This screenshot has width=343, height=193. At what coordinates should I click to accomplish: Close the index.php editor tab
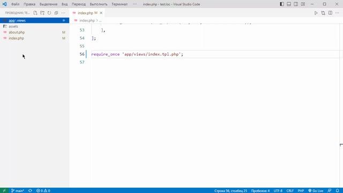pos(101,13)
